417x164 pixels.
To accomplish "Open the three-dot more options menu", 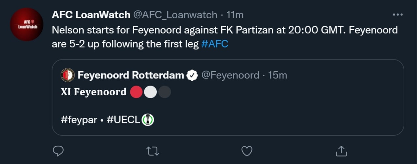I will point(398,15).
